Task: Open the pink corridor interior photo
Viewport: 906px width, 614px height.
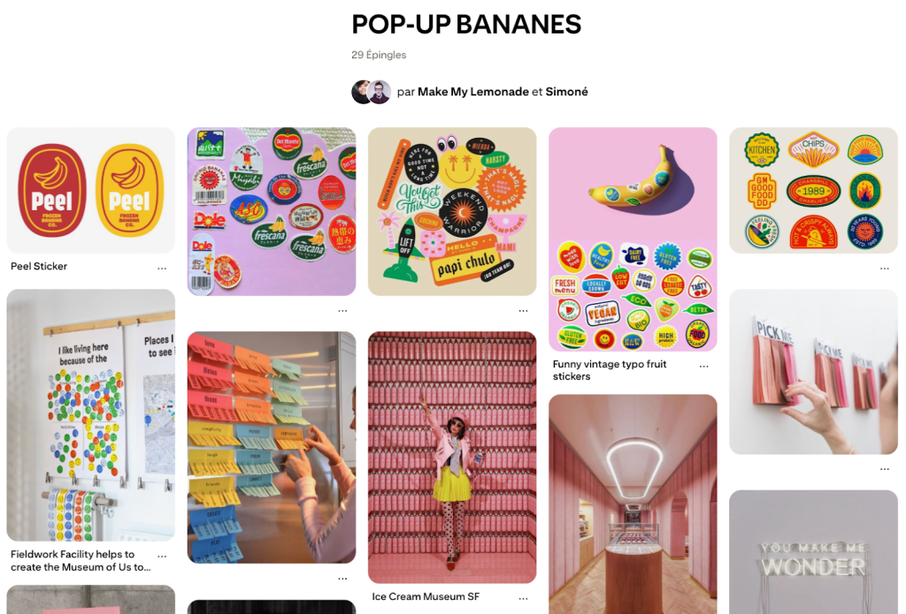Action: 633,504
